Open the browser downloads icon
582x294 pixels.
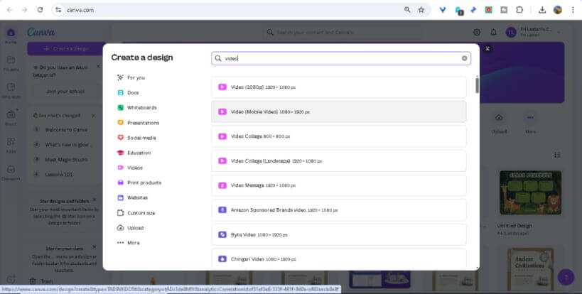click(x=542, y=10)
